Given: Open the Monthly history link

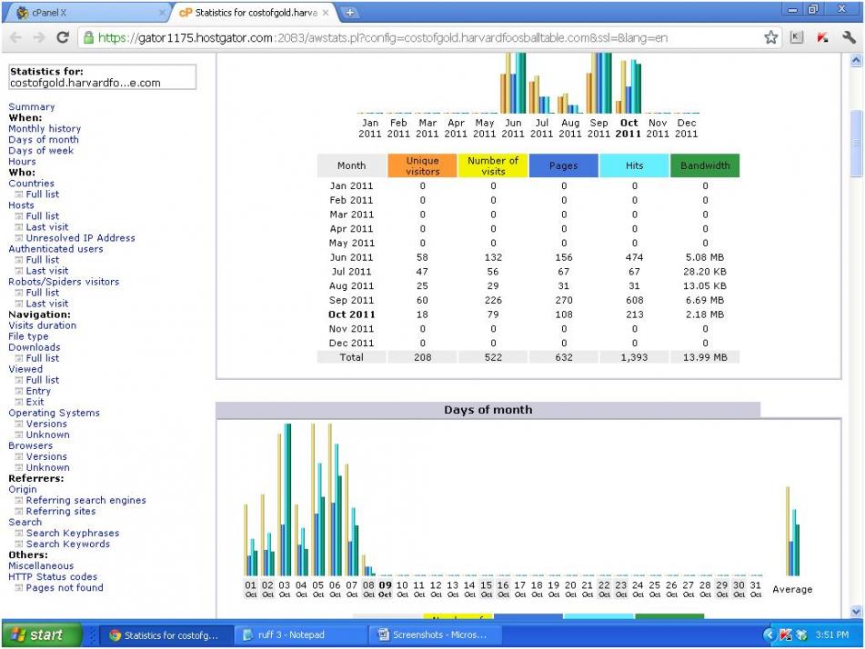Looking at the screenshot, I should (45, 129).
